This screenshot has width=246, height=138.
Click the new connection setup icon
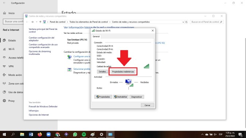pos(69,57)
